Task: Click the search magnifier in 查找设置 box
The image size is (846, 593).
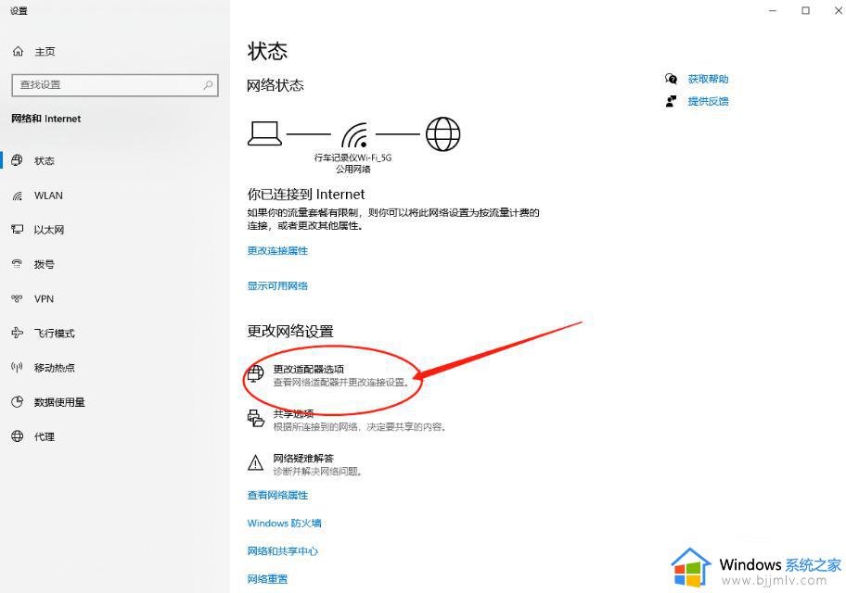Action: (x=208, y=84)
